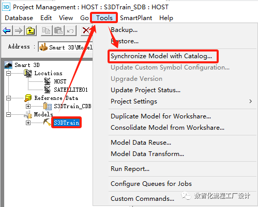
Task: Click the Models node icon
Action: [x=28, y=114]
